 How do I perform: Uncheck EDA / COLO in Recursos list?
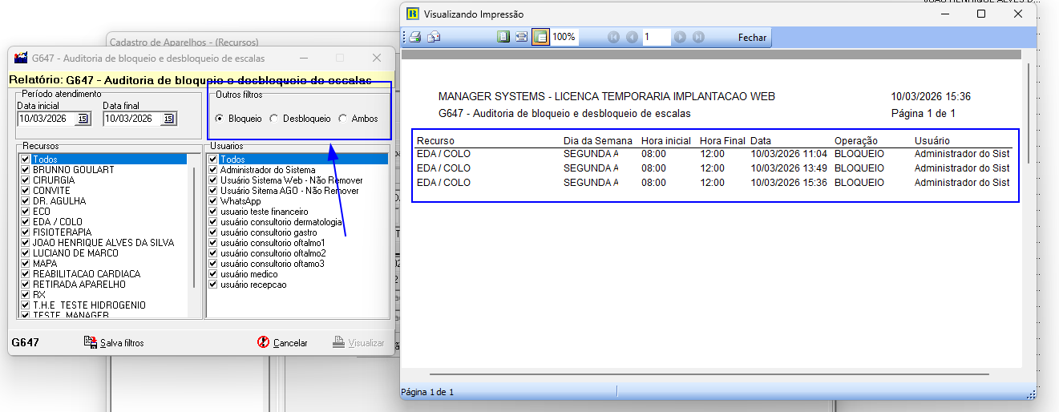click(26, 222)
